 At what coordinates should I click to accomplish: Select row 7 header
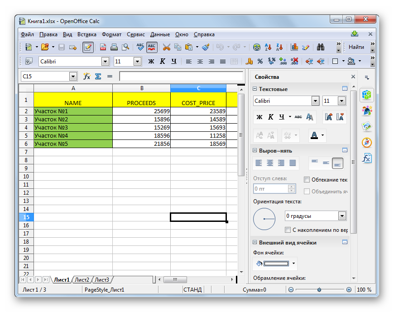[26, 152]
